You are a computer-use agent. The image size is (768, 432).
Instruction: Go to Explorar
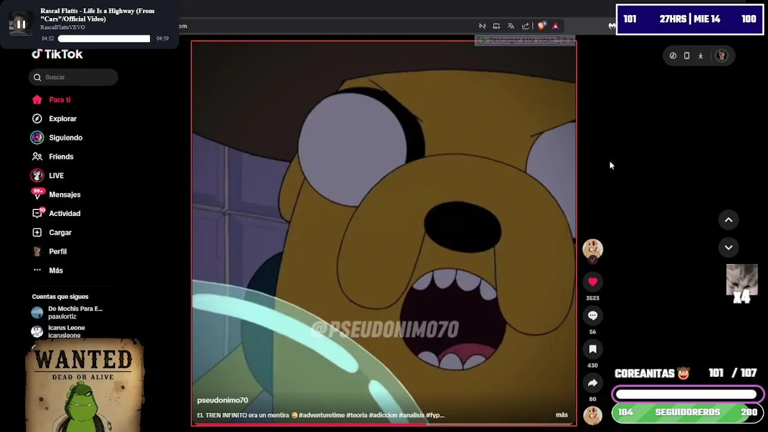coord(62,119)
